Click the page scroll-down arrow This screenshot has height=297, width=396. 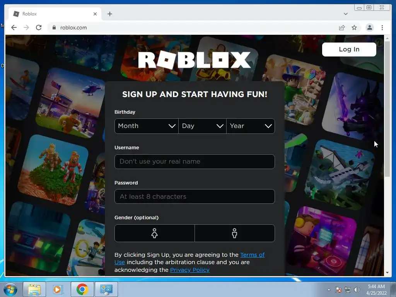tap(387, 273)
